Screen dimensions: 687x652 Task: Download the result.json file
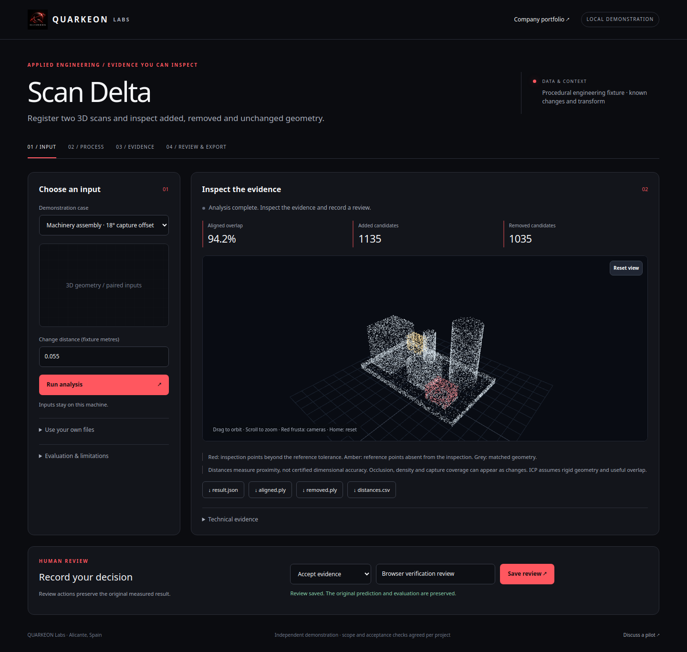click(223, 490)
